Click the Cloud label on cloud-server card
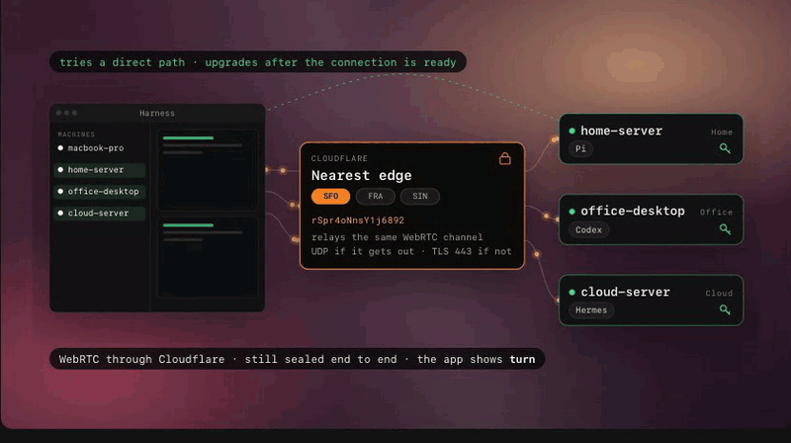 (x=719, y=293)
